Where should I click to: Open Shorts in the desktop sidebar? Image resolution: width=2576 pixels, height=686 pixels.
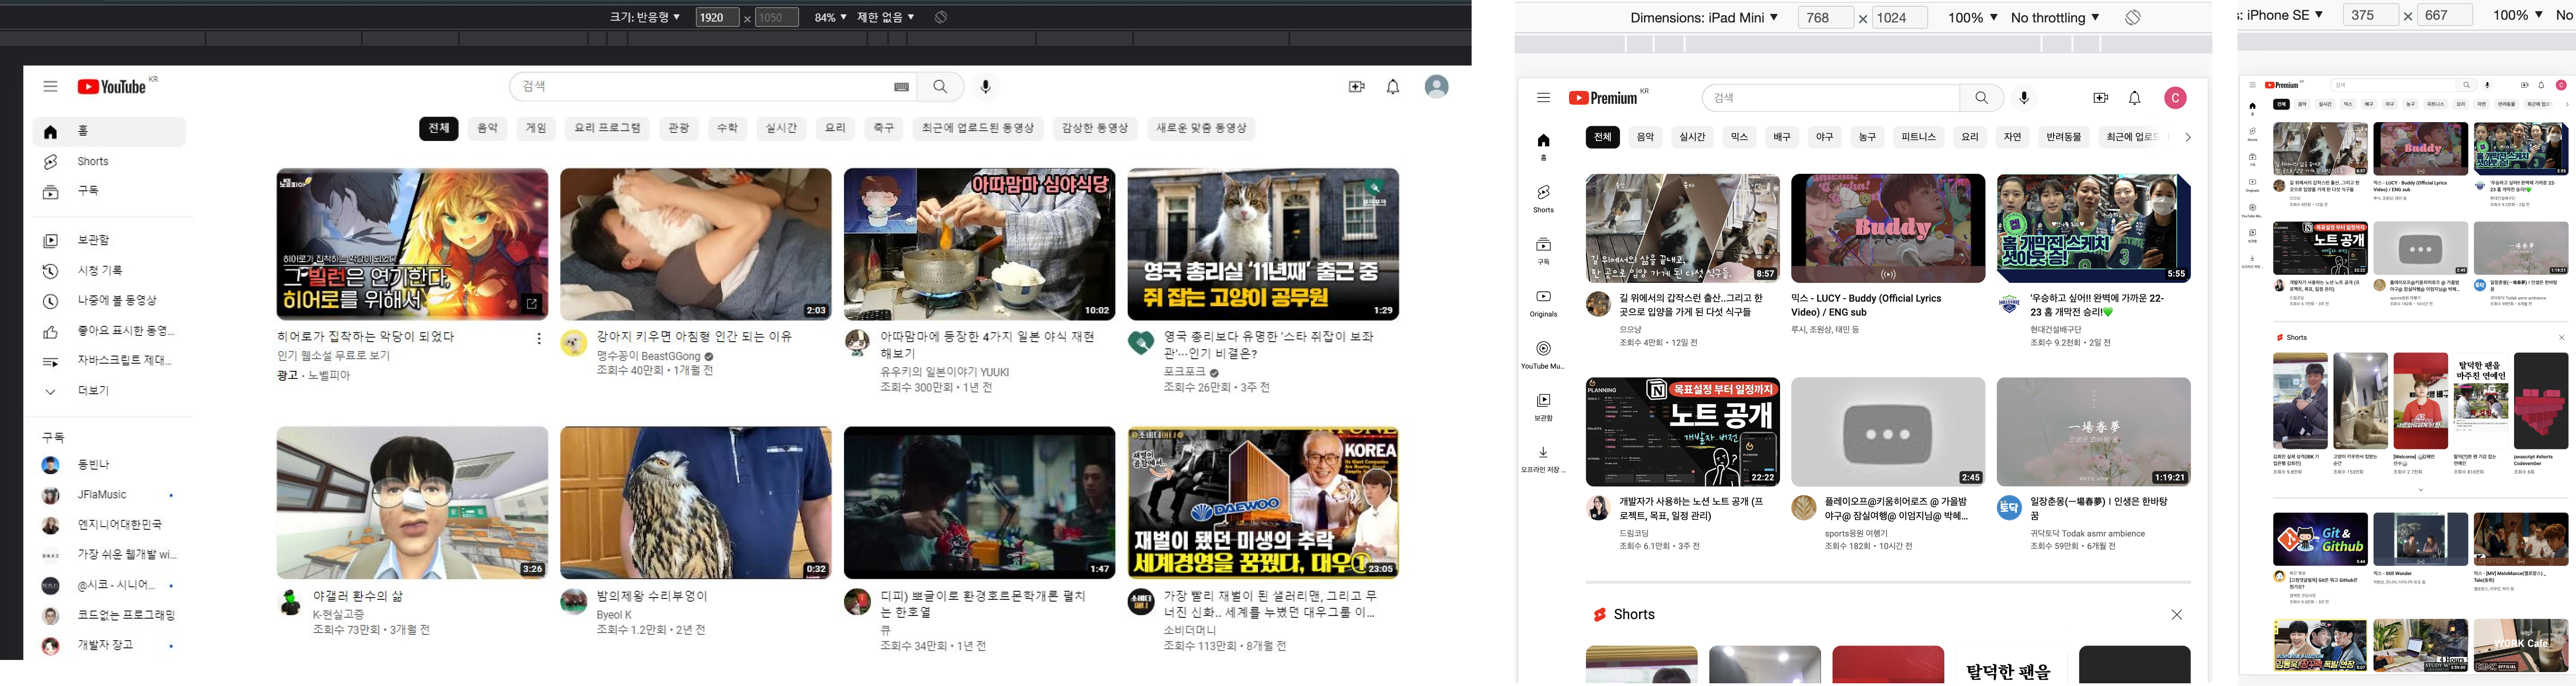(x=109, y=162)
